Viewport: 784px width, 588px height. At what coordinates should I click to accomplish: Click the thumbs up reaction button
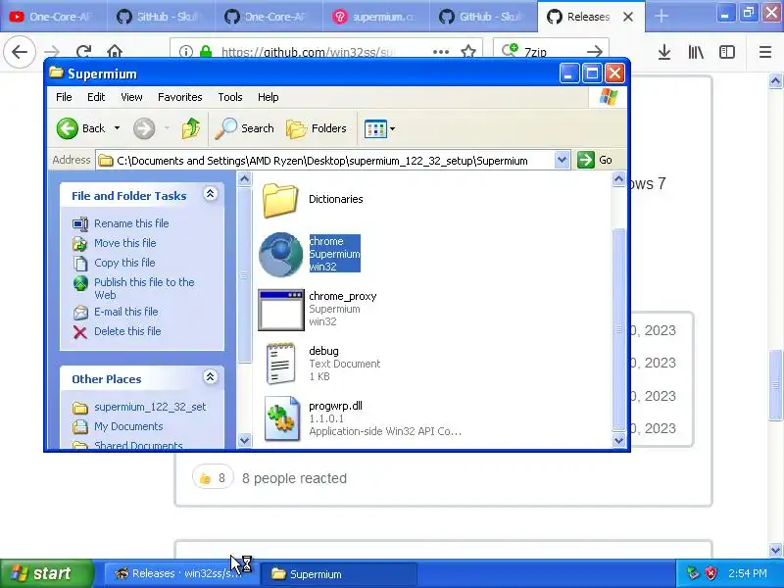pyautogui.click(x=213, y=478)
